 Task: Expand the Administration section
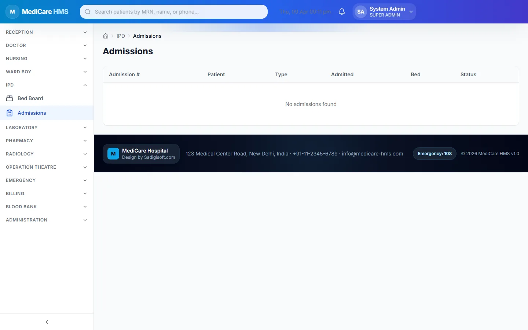pyautogui.click(x=47, y=220)
